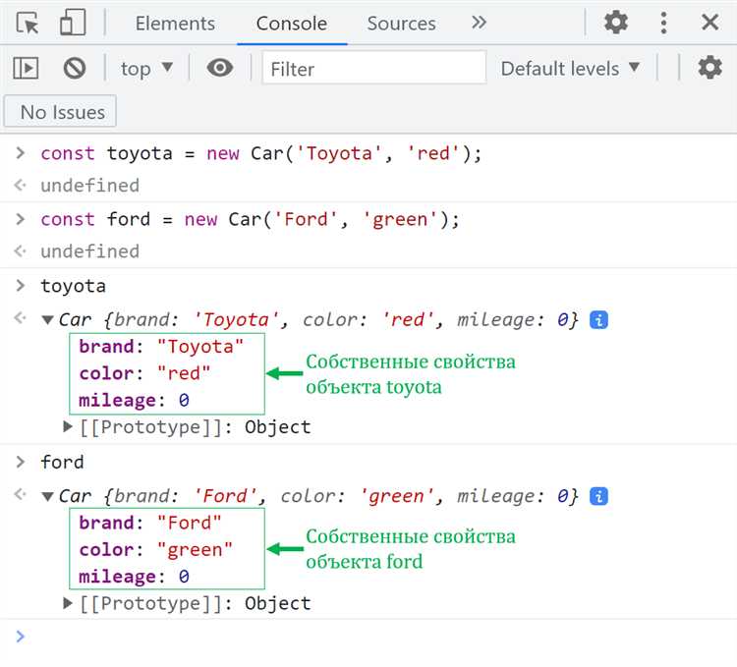Screen dimensions: 737x667
Task: Click the const ford = new Car line
Action: [250, 219]
